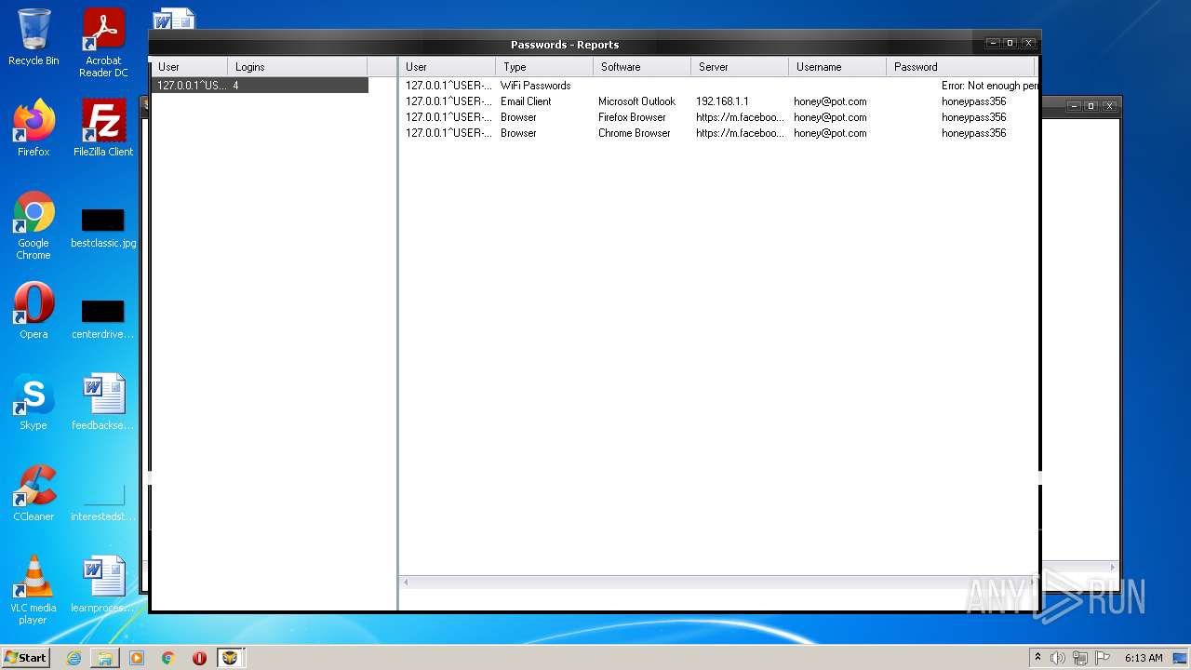1191x670 pixels.
Task: Select bestclassic.jpg file on desktop
Action: (x=103, y=226)
